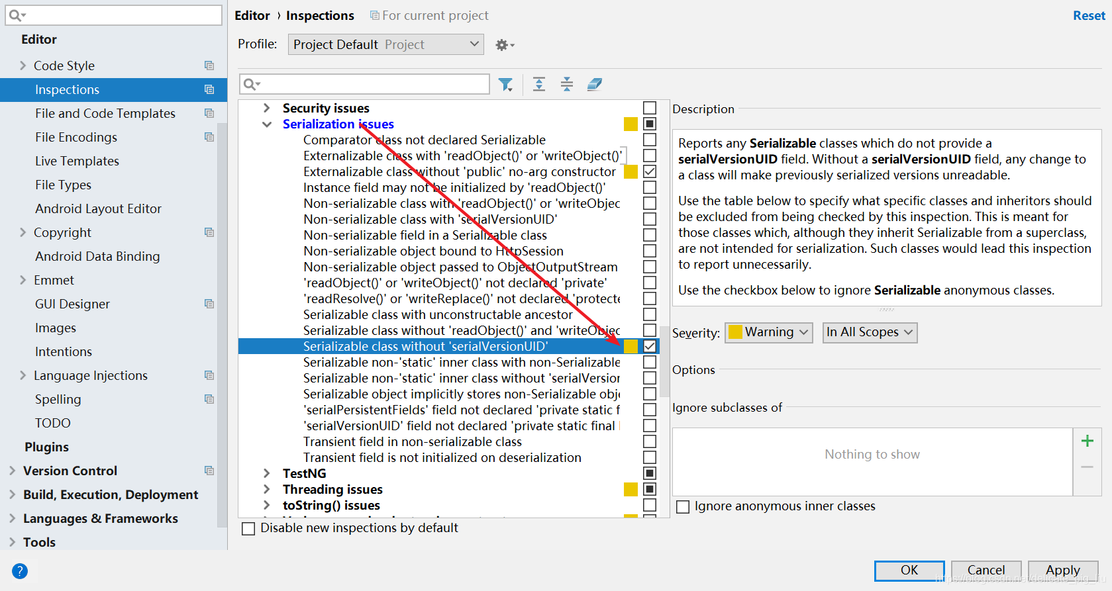Screen dimensions: 1112x591
Task: Select 'Non-serializable class with serialVersionUID' inspection
Action: tap(430, 219)
